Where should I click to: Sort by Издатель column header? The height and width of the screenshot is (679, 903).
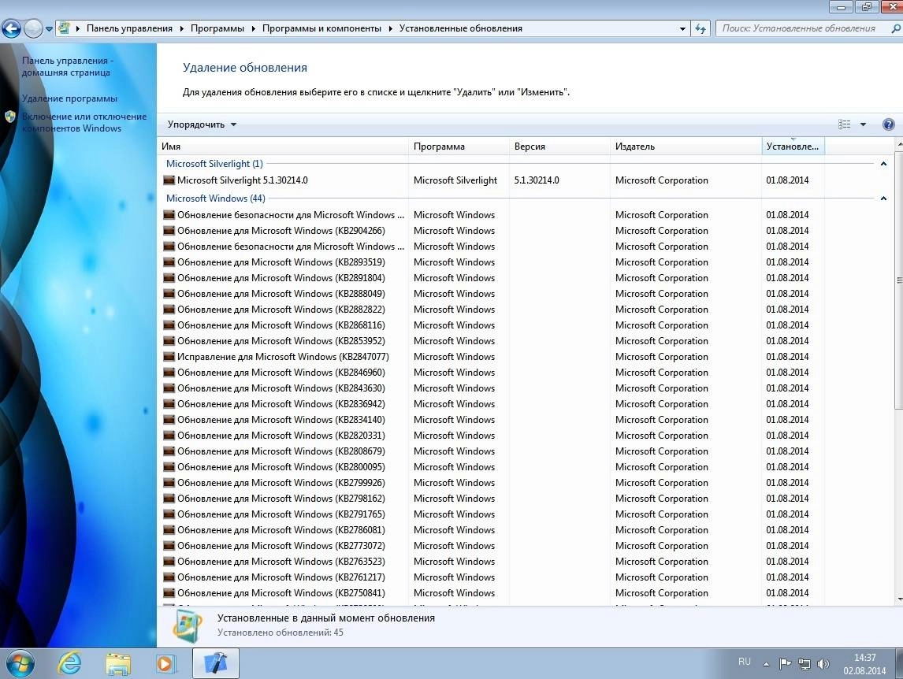click(x=686, y=147)
